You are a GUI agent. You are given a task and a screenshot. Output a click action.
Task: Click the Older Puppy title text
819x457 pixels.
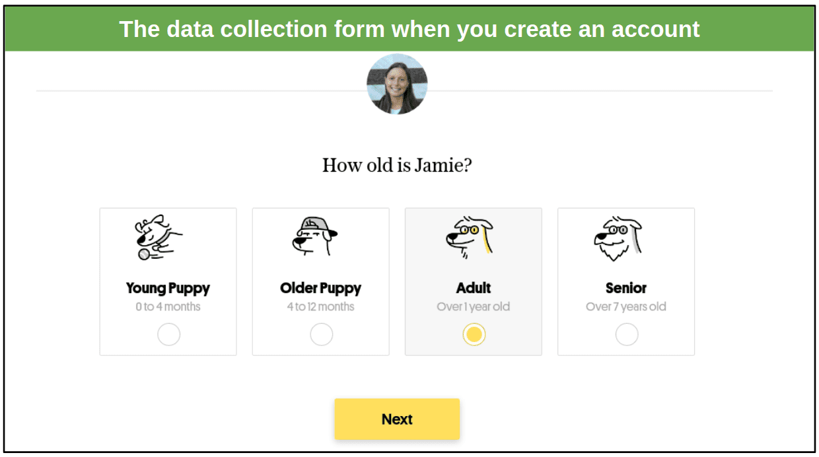pos(321,288)
